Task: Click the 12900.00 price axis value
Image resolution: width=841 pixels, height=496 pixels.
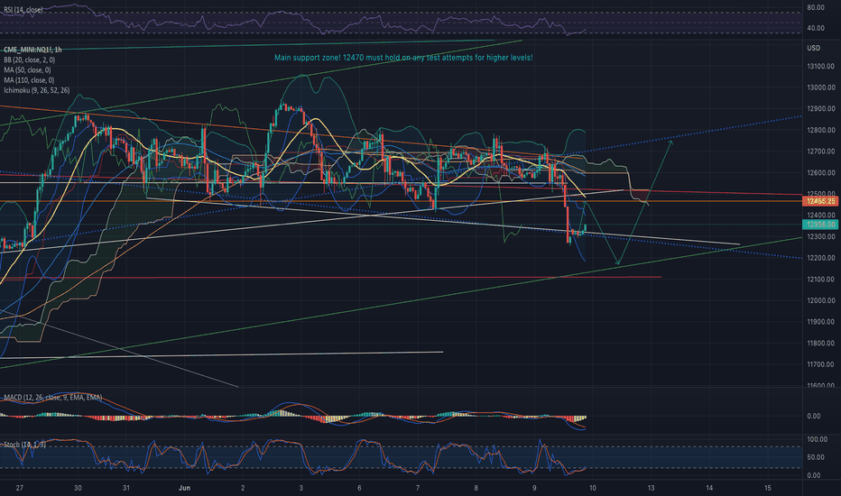Action: click(820, 109)
